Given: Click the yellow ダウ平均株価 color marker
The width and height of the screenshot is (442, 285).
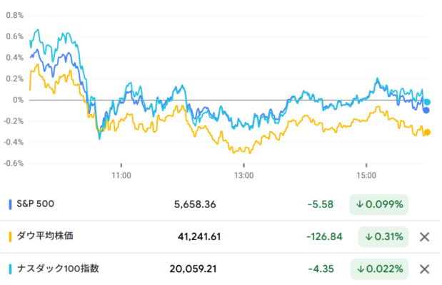Looking at the screenshot, I should pyautogui.click(x=11, y=237).
